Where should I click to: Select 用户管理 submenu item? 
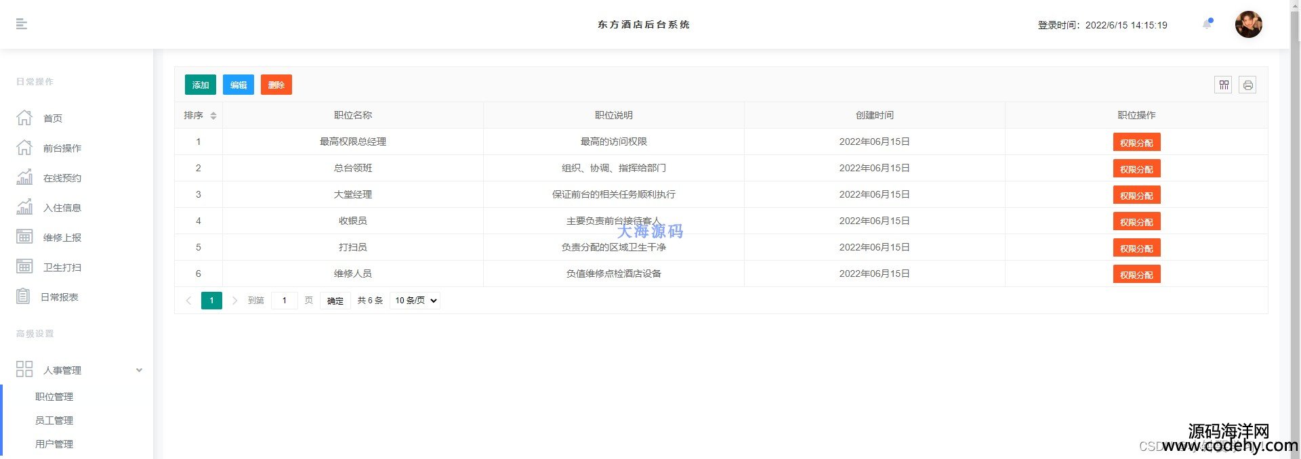point(54,444)
